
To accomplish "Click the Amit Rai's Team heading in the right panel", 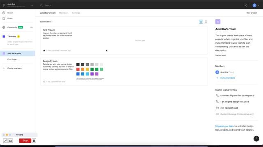I will pos(226,29).
